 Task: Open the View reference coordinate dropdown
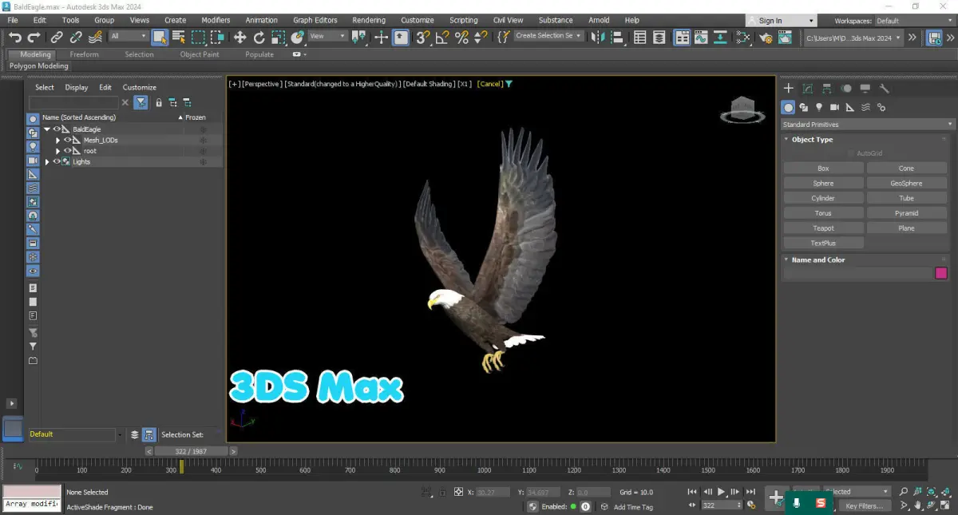[328, 36]
